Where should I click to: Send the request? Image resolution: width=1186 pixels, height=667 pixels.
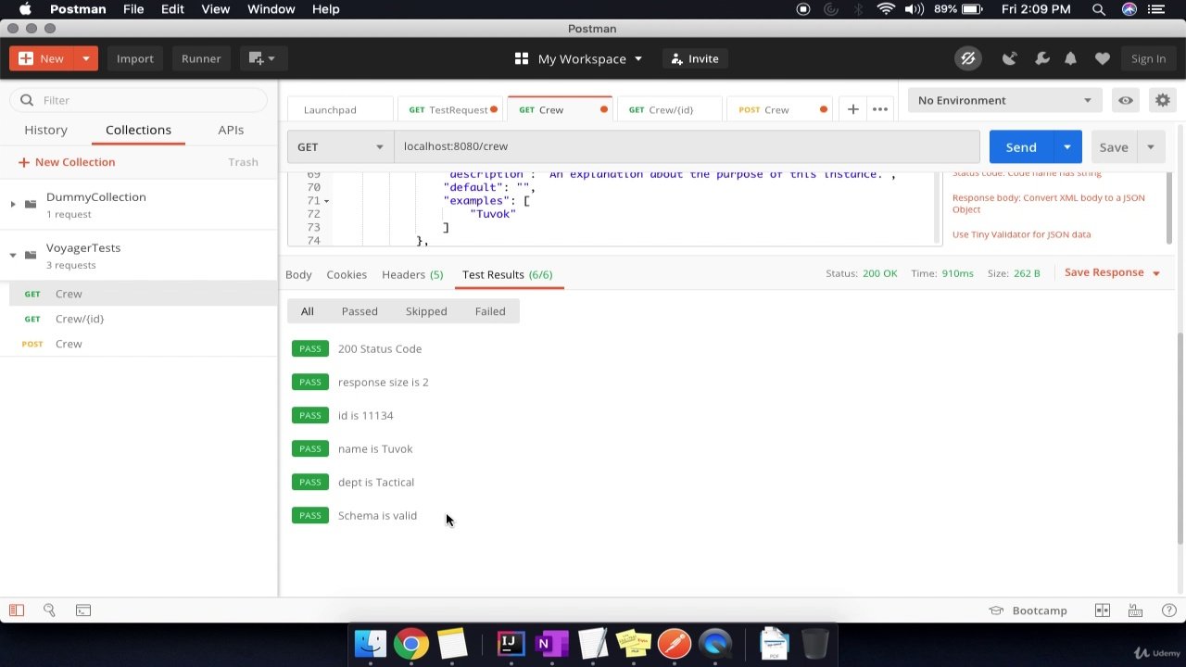pyautogui.click(x=1021, y=147)
